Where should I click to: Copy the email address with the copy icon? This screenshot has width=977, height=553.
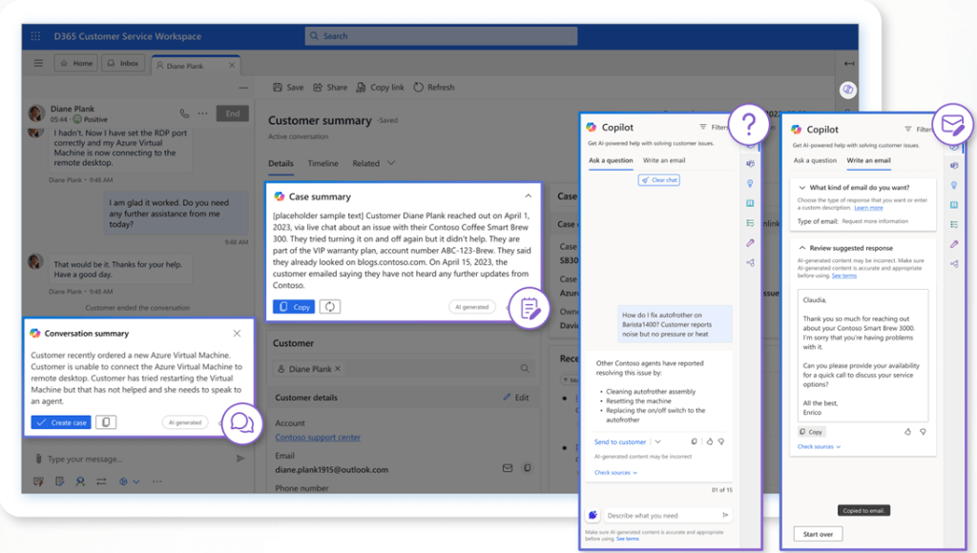[527, 468]
